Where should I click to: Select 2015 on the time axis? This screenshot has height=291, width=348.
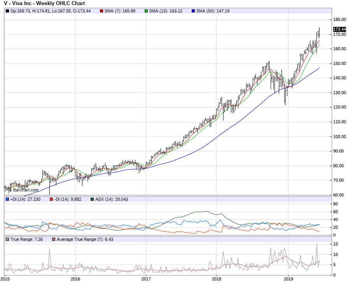pyautogui.click(x=5, y=279)
